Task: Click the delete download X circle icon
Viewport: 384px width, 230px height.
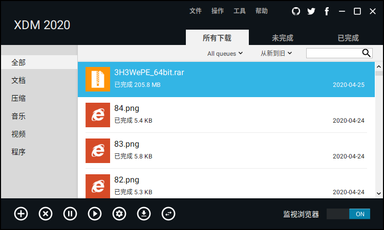Action: click(x=46, y=214)
